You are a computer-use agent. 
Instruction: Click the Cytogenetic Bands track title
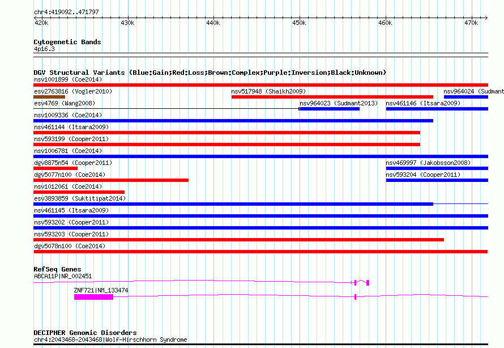(x=67, y=42)
